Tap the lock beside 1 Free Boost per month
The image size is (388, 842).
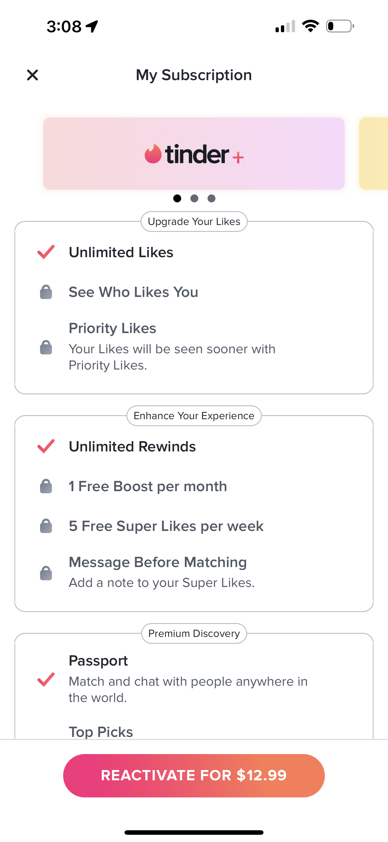click(x=46, y=486)
